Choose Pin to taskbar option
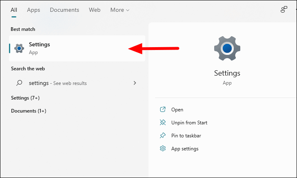297x178 pixels. pos(186,136)
